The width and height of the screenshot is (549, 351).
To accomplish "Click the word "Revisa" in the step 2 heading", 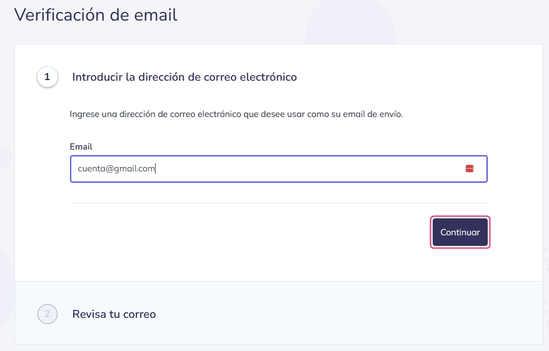I will point(89,314).
